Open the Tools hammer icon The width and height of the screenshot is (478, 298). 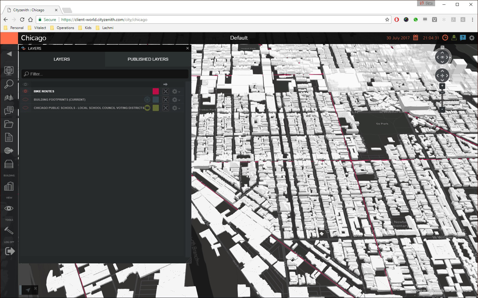(9, 230)
